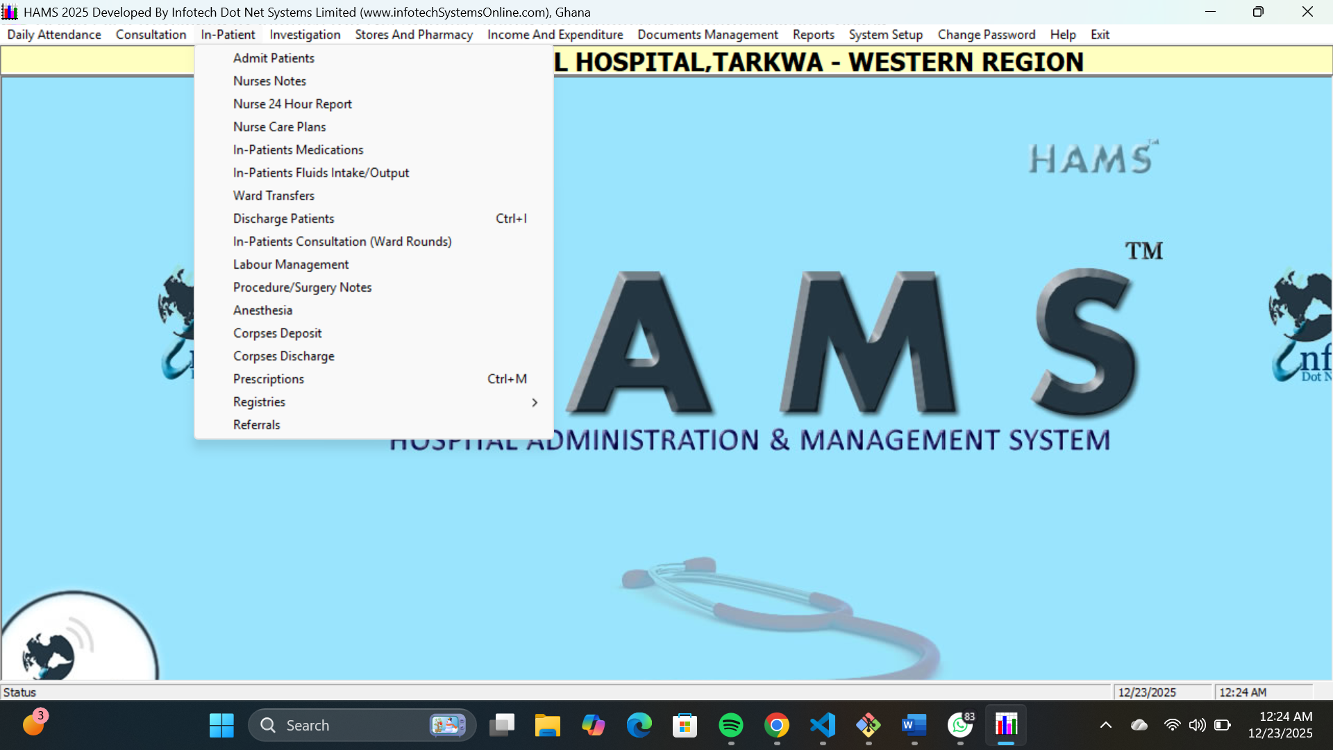This screenshot has height=750, width=1333.
Task: Click Nurse 24 Hour Report entry
Action: pyautogui.click(x=292, y=104)
